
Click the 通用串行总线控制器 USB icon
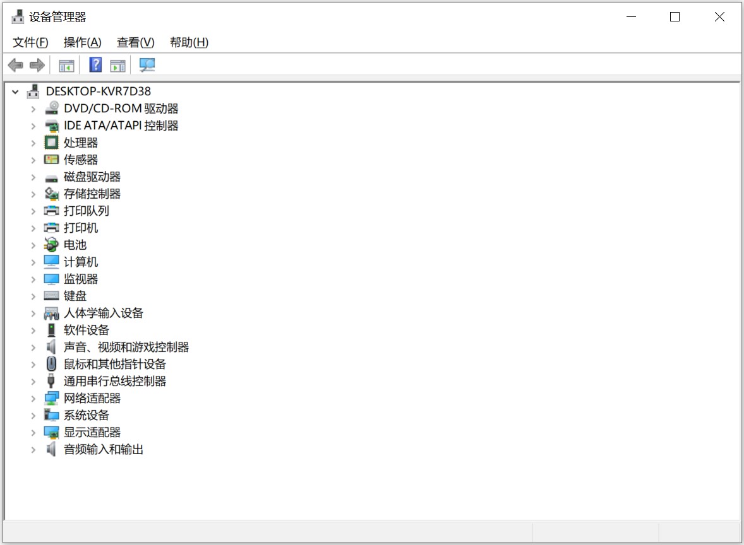51,381
